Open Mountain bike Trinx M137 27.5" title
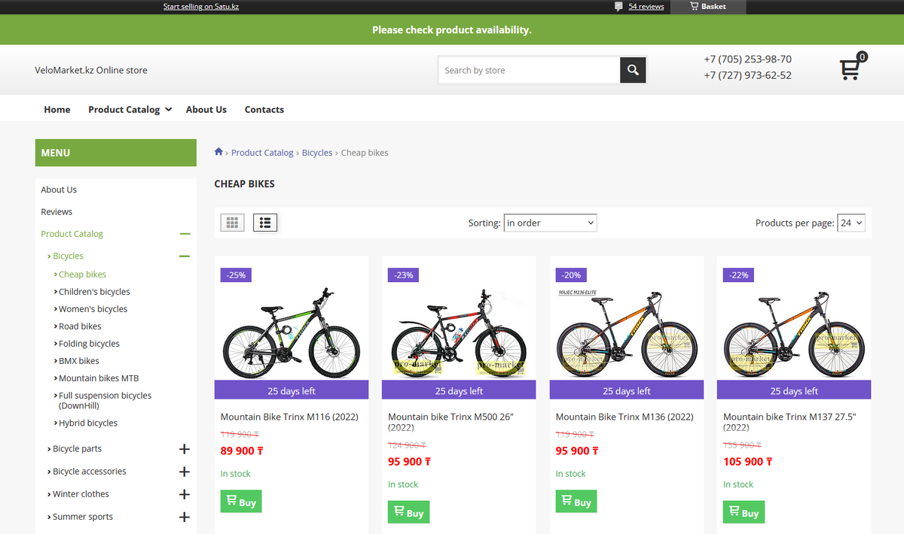904x534 pixels. (789, 422)
